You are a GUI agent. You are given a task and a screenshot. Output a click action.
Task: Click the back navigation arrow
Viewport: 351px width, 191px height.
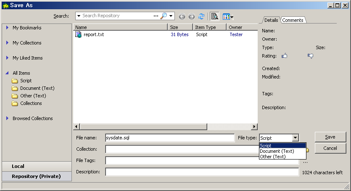[x=182, y=17]
